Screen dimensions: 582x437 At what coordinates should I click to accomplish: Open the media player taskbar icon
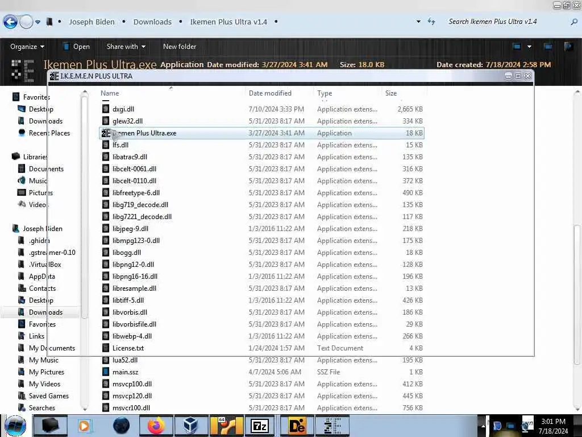tap(84, 426)
